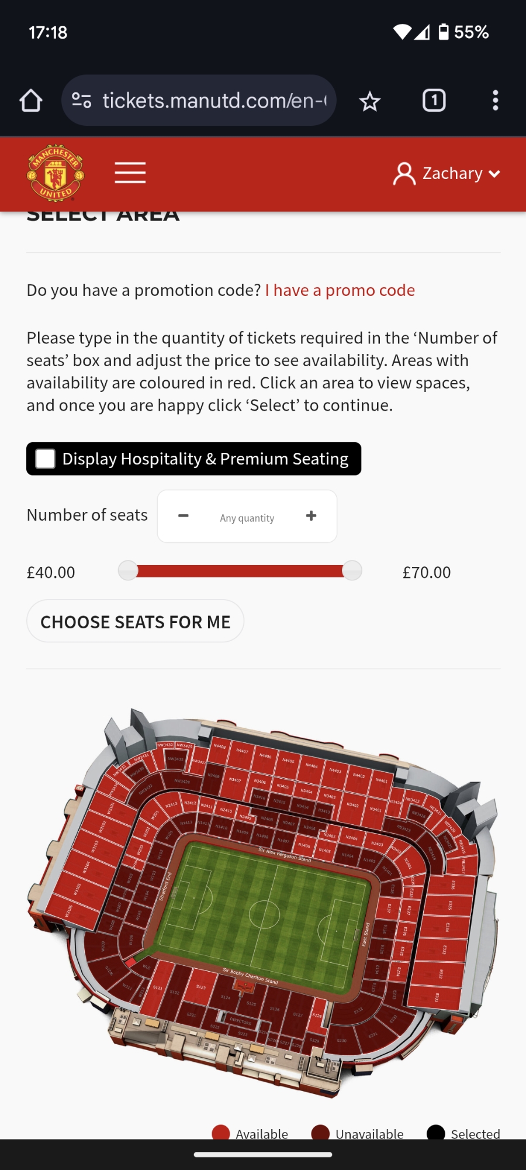Grab the maximum price slider handle

[352, 570]
